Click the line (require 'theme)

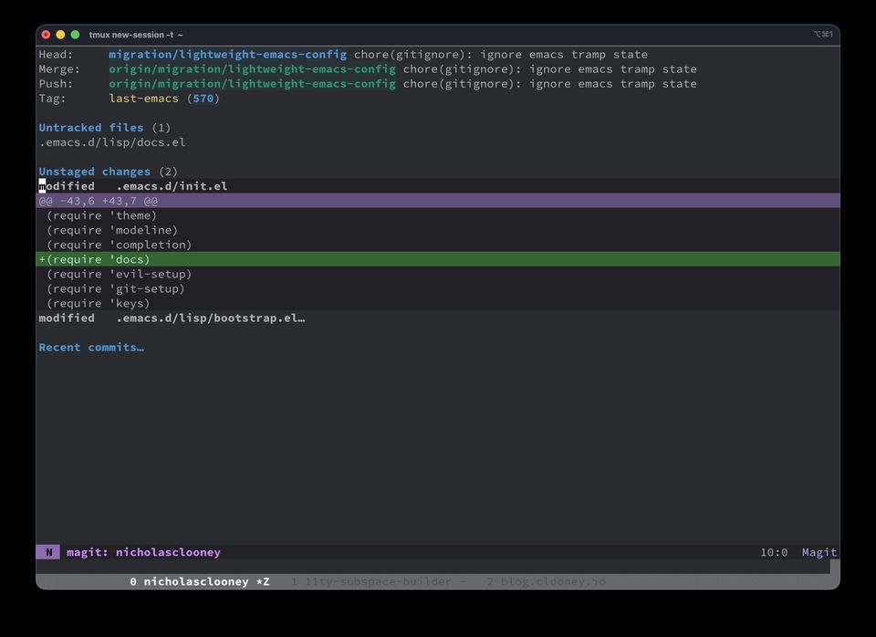pos(101,215)
